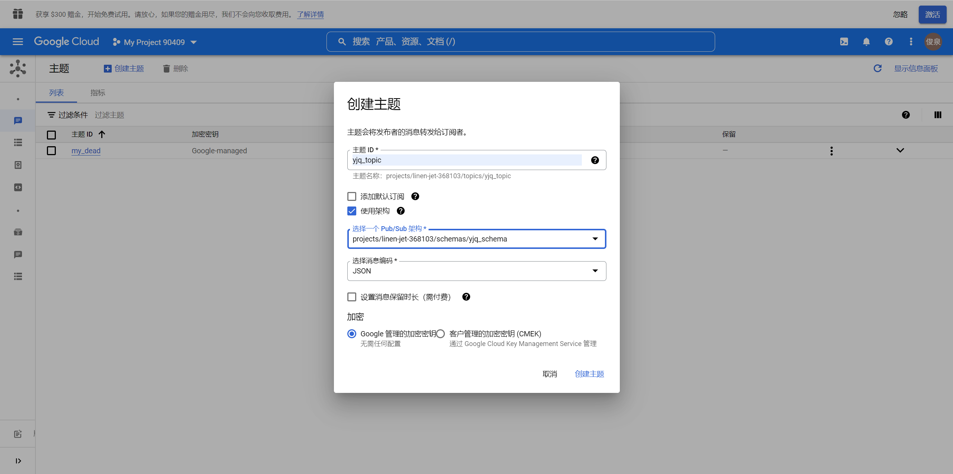Image resolution: width=953 pixels, height=474 pixels.
Task: Toggle 设置消息保留时长 checkbox
Action: [352, 297]
